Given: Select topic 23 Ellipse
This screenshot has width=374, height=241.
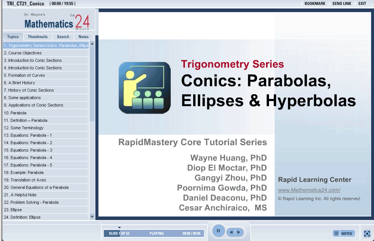Looking at the screenshot, I should tap(46, 210).
